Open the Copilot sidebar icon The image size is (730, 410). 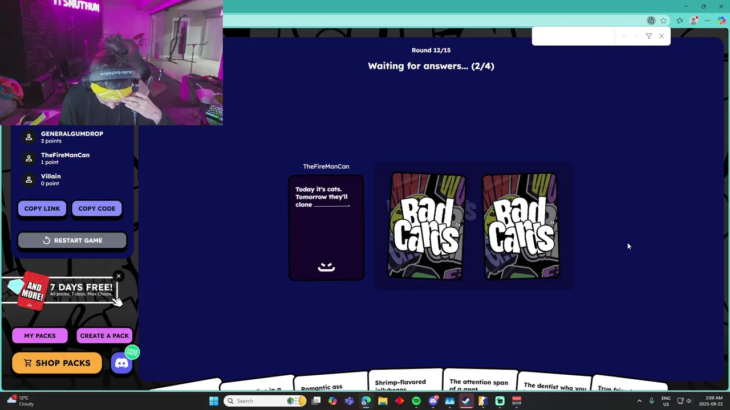coord(721,20)
